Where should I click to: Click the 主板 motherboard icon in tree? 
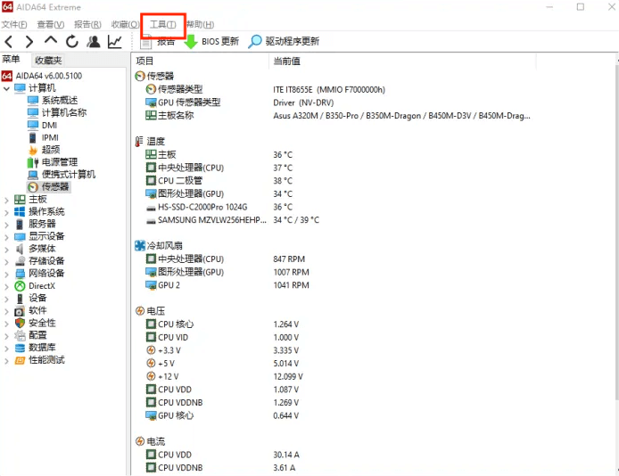tap(20, 200)
